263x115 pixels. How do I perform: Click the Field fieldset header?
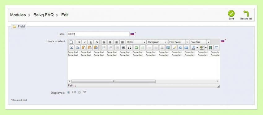[x=19, y=27]
